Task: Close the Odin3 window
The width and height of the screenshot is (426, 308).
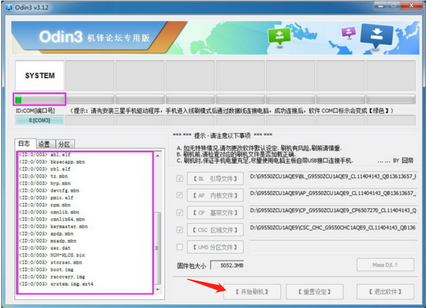Action: tap(412, 5)
